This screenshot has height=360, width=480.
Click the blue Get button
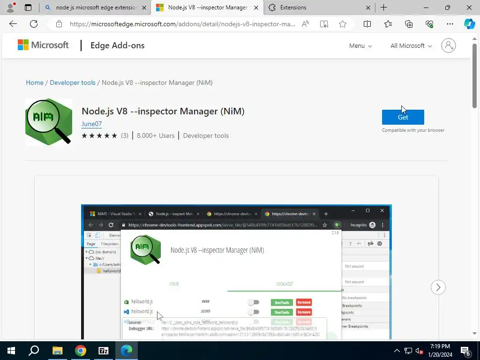pyautogui.click(x=403, y=117)
